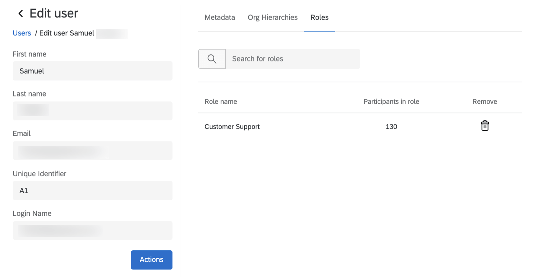
Task: Click the 130 participants count
Action: coord(391,127)
